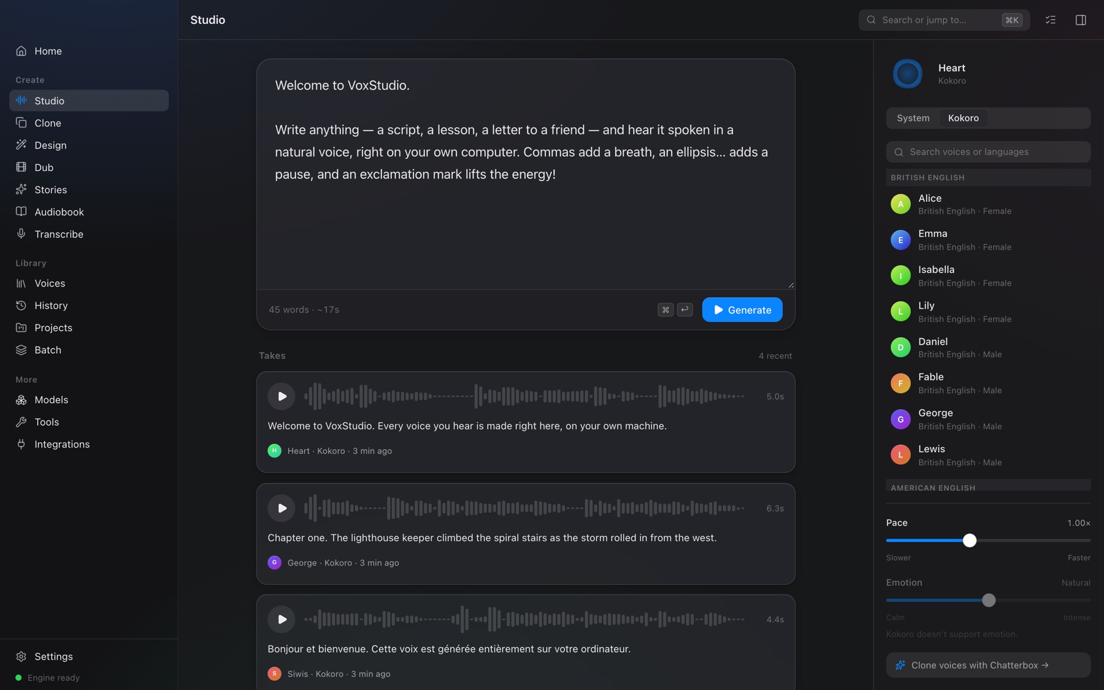Click the Pace slider handle
This screenshot has height=690, width=1104.
[x=969, y=540]
